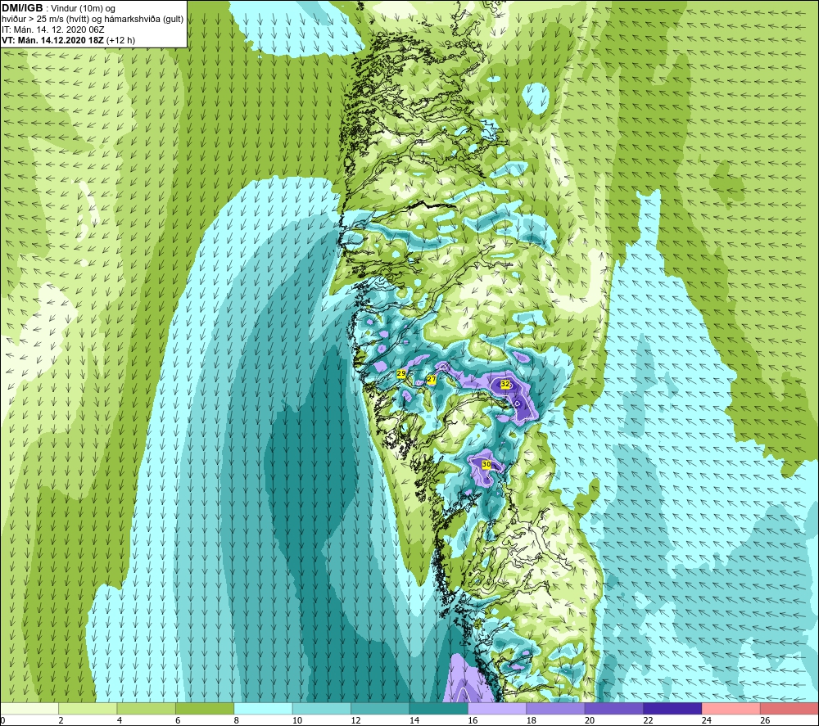
Task: Click the legend scale label "24"
Action: (707, 720)
